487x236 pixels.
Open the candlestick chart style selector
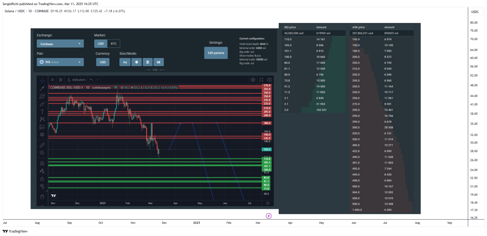click(x=61, y=80)
